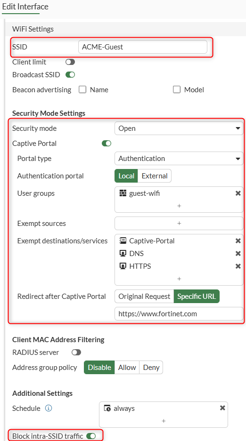Remove DNS from exempt services
Screen dimensions: 246x441
[x=238, y=253]
